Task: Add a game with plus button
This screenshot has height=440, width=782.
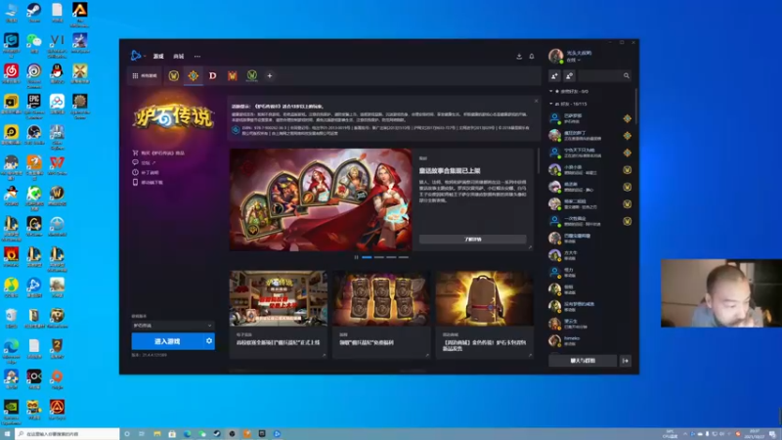Action: 270,76
